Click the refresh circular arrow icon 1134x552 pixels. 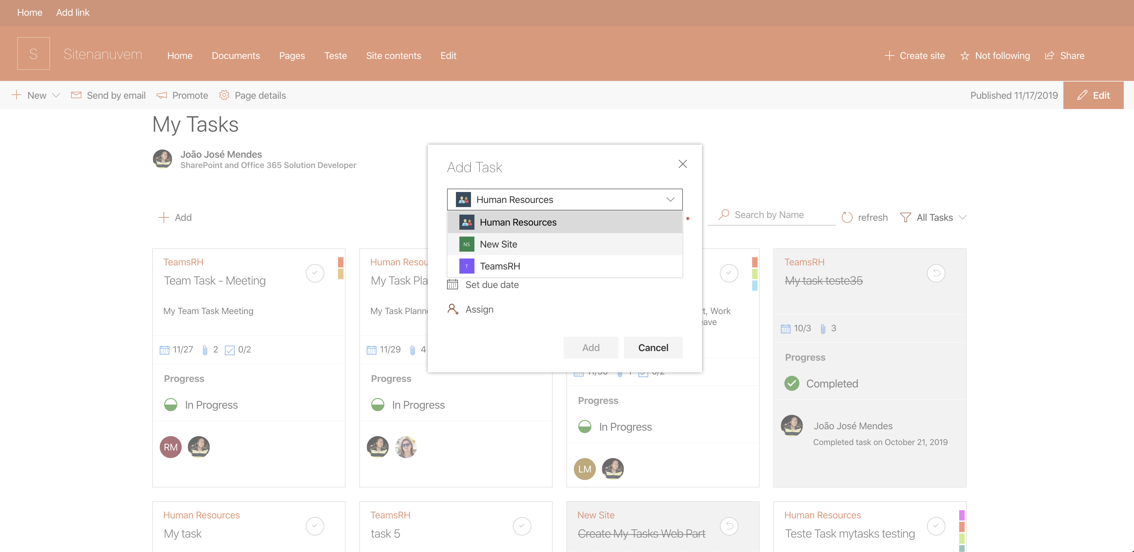847,217
